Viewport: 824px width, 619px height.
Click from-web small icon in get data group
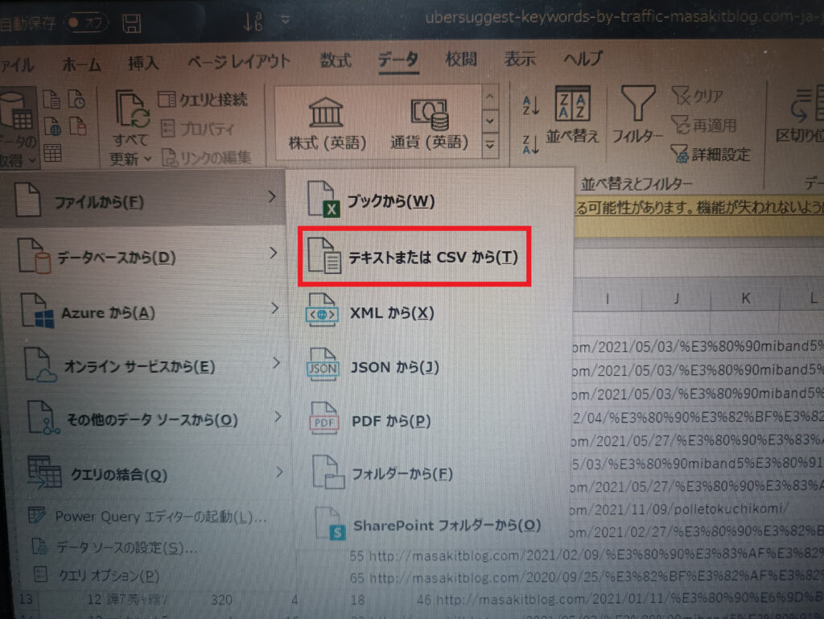tap(52, 126)
